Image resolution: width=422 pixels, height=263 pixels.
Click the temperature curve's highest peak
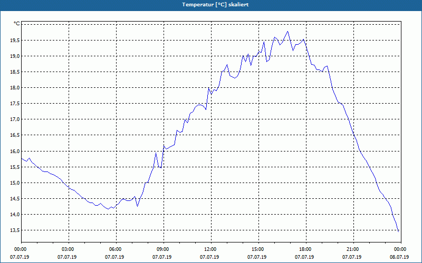[x=287, y=32]
